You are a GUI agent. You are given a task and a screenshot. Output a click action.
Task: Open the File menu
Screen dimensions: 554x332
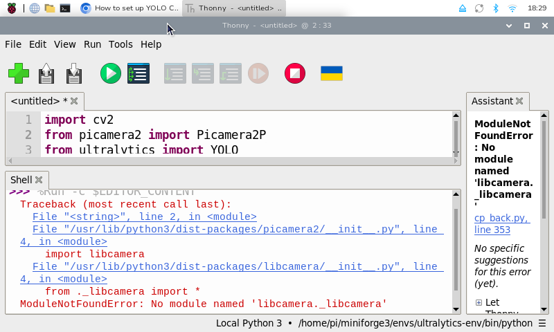coord(13,44)
